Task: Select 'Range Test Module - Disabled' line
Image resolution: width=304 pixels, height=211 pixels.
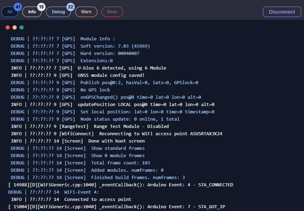Action: [x=90, y=127]
